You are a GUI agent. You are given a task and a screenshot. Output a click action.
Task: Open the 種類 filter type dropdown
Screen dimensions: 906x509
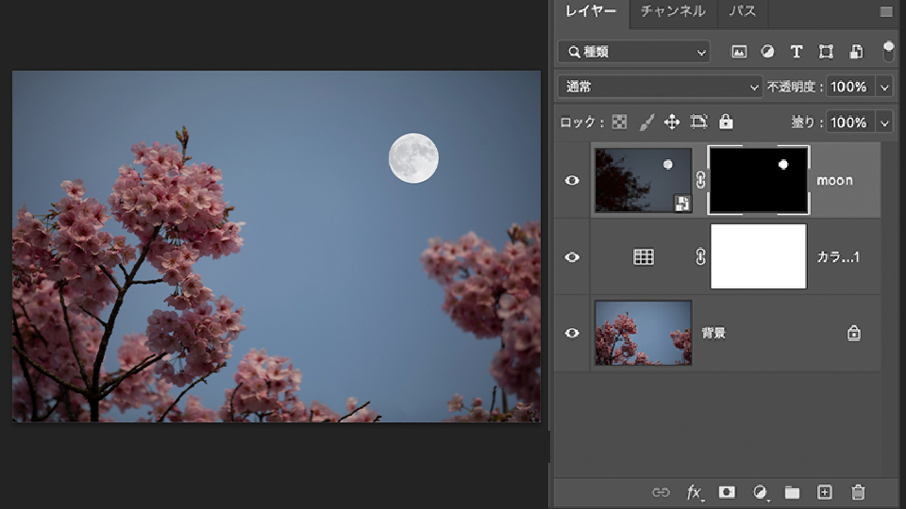(x=634, y=52)
